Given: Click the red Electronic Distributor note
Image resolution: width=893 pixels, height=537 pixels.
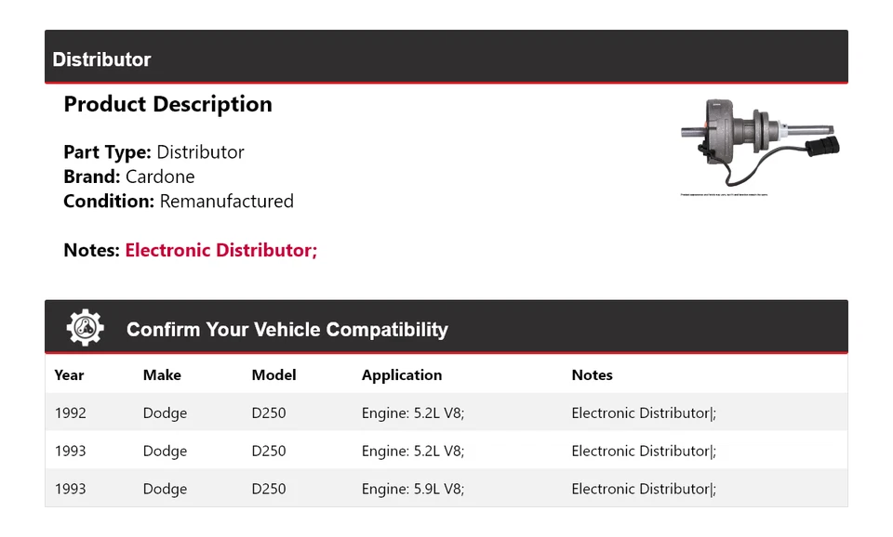Looking at the screenshot, I should (x=220, y=250).
